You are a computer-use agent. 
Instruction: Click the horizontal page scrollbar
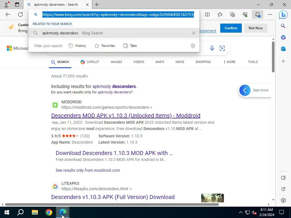(112, 204)
